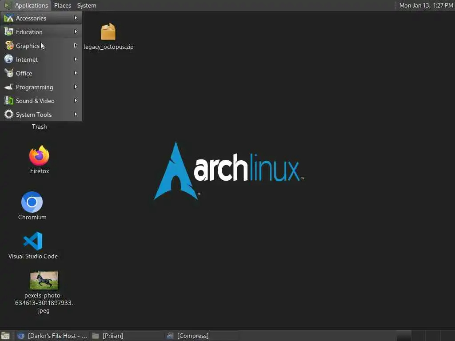Click the Chromium icon label

32,217
